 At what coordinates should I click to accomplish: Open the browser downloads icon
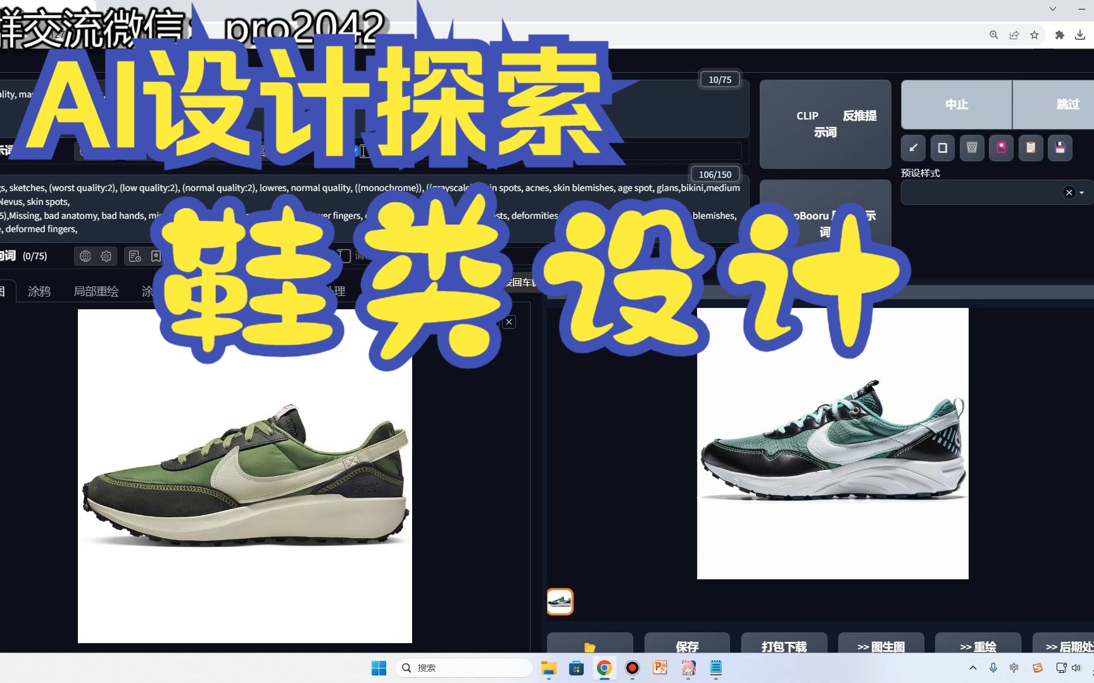click(1080, 35)
